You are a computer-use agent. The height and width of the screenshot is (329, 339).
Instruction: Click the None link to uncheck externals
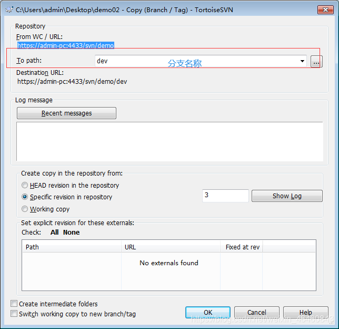click(x=72, y=233)
